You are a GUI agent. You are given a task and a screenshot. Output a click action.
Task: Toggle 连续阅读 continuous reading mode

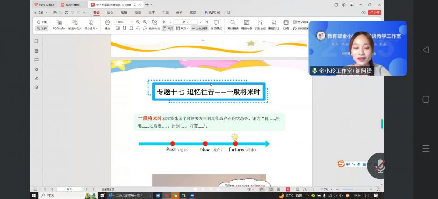[199, 28]
